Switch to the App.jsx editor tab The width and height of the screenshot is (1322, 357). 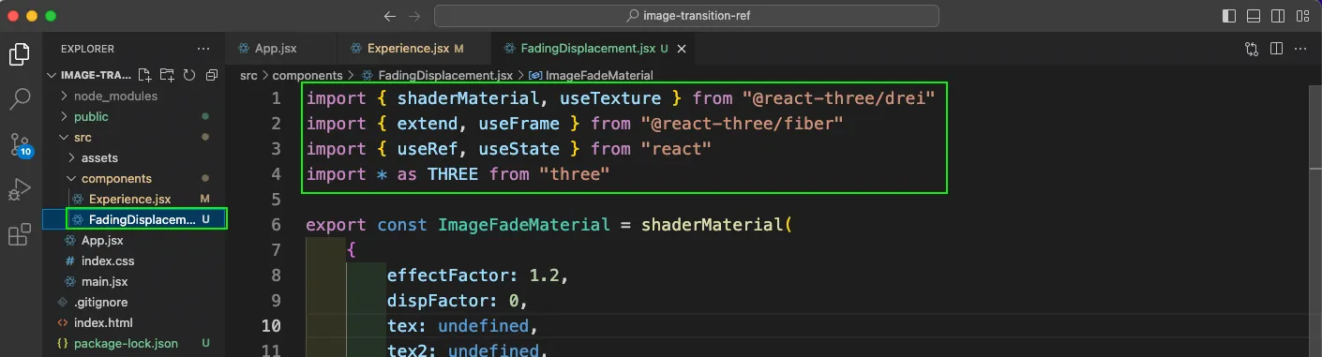click(x=275, y=49)
